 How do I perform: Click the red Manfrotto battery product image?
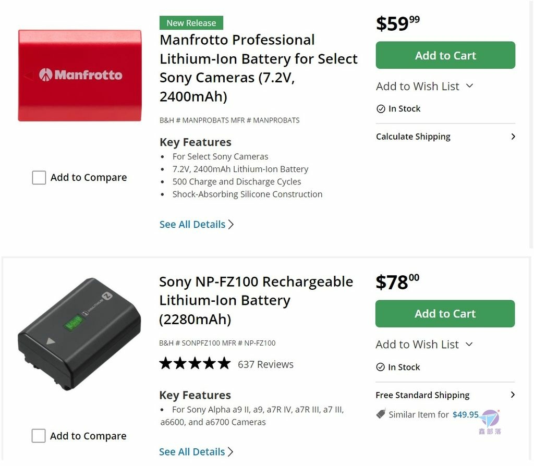[80, 76]
